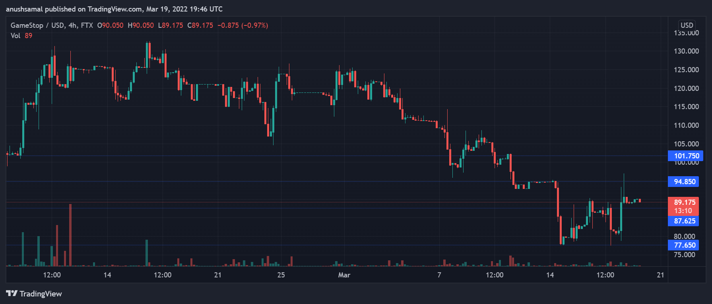Select the 87.625 price level label
Image resolution: width=712 pixels, height=304 pixels.
coord(684,221)
